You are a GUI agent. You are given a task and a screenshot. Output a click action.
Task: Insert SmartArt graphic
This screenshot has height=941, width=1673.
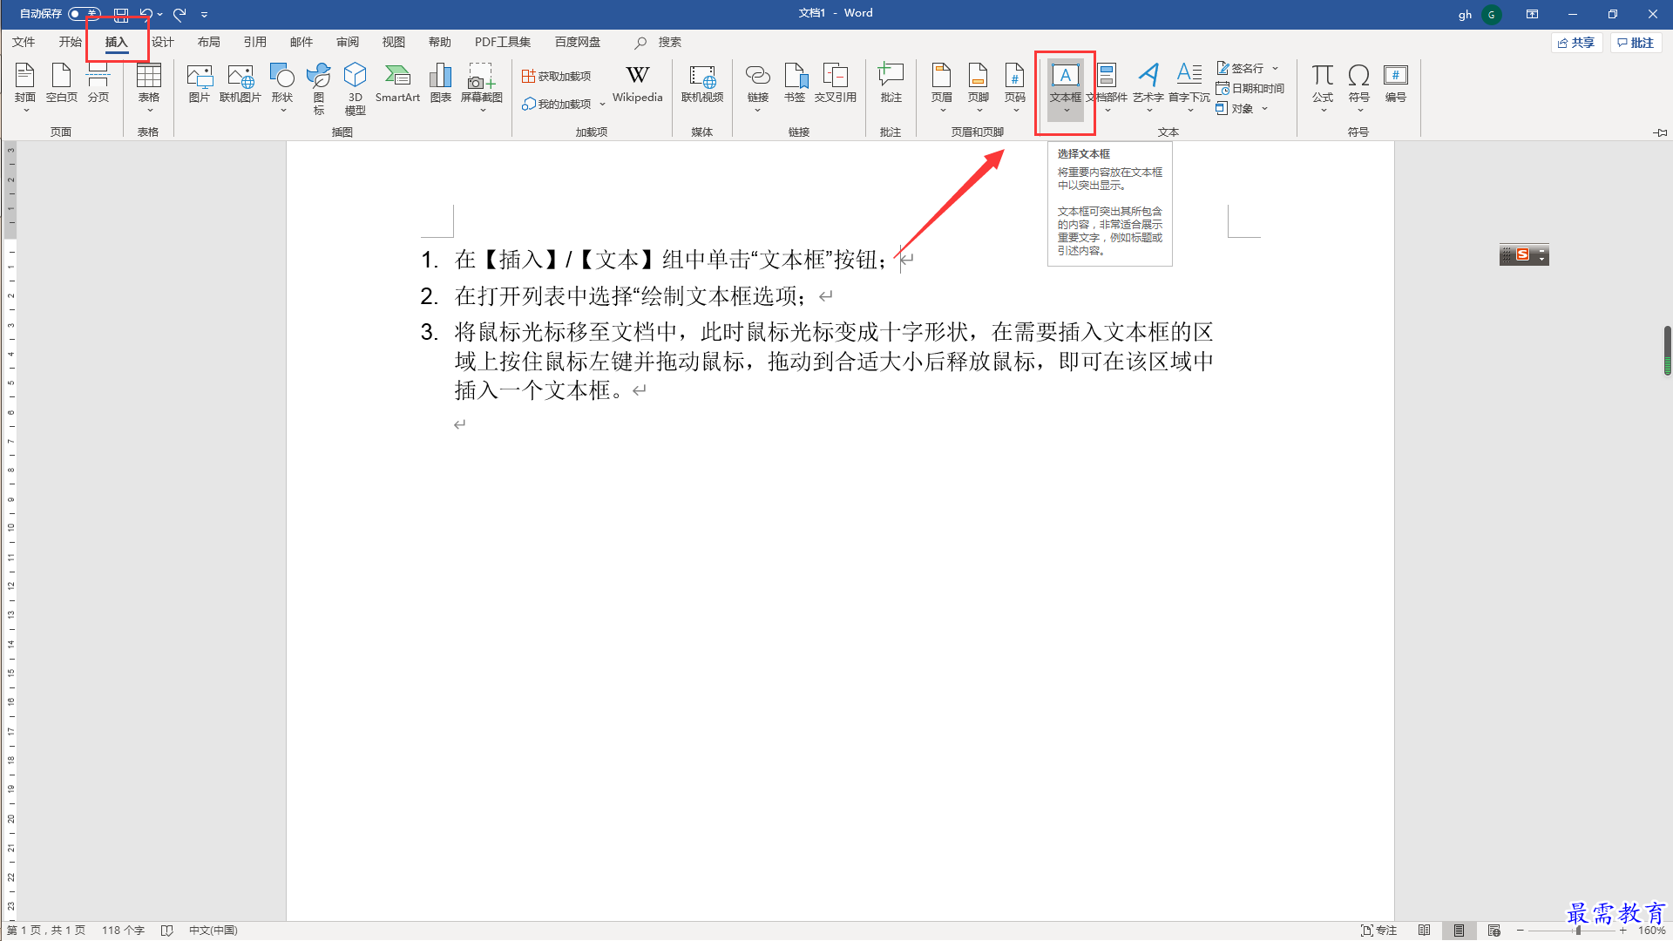398,85
